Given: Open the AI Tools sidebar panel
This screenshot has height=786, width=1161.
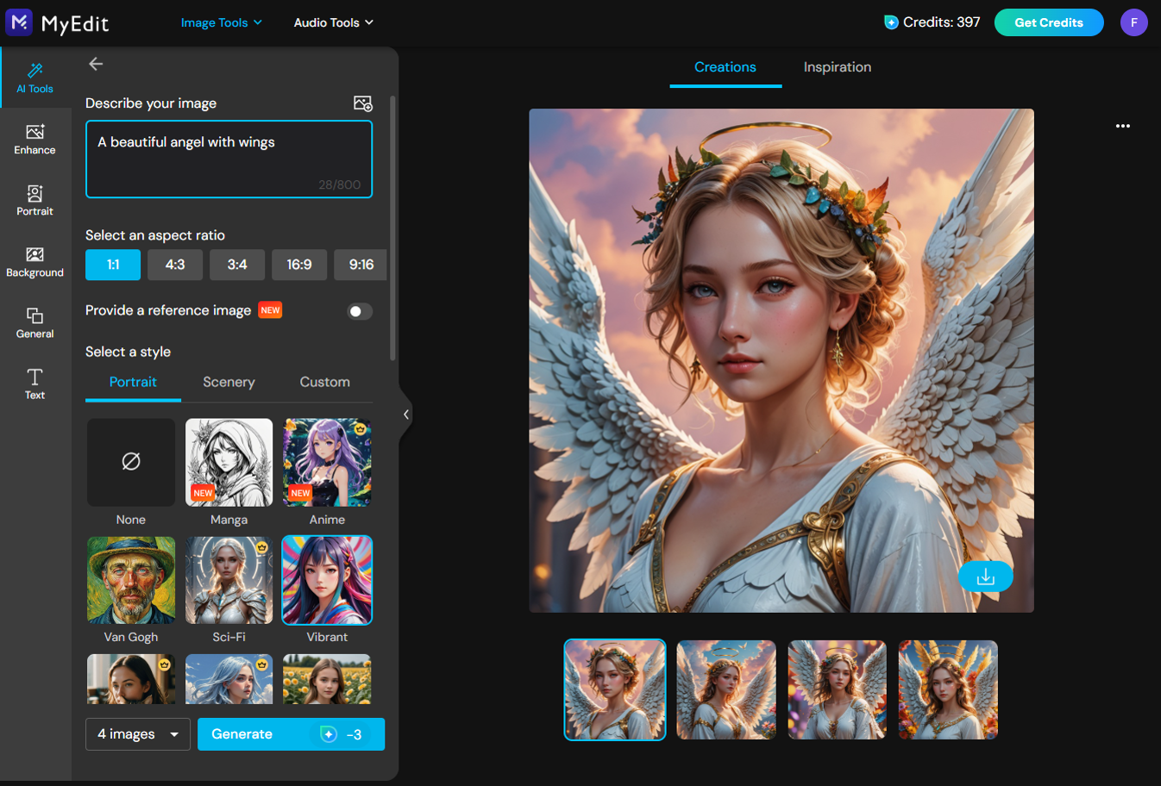Looking at the screenshot, I should coord(35,78).
